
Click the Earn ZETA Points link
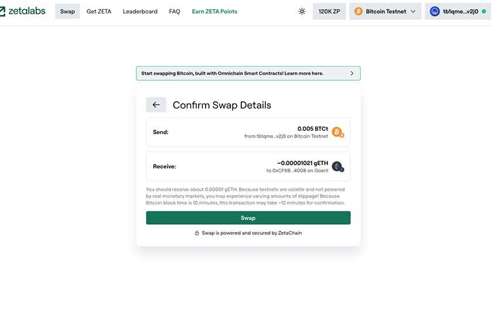[x=214, y=11]
